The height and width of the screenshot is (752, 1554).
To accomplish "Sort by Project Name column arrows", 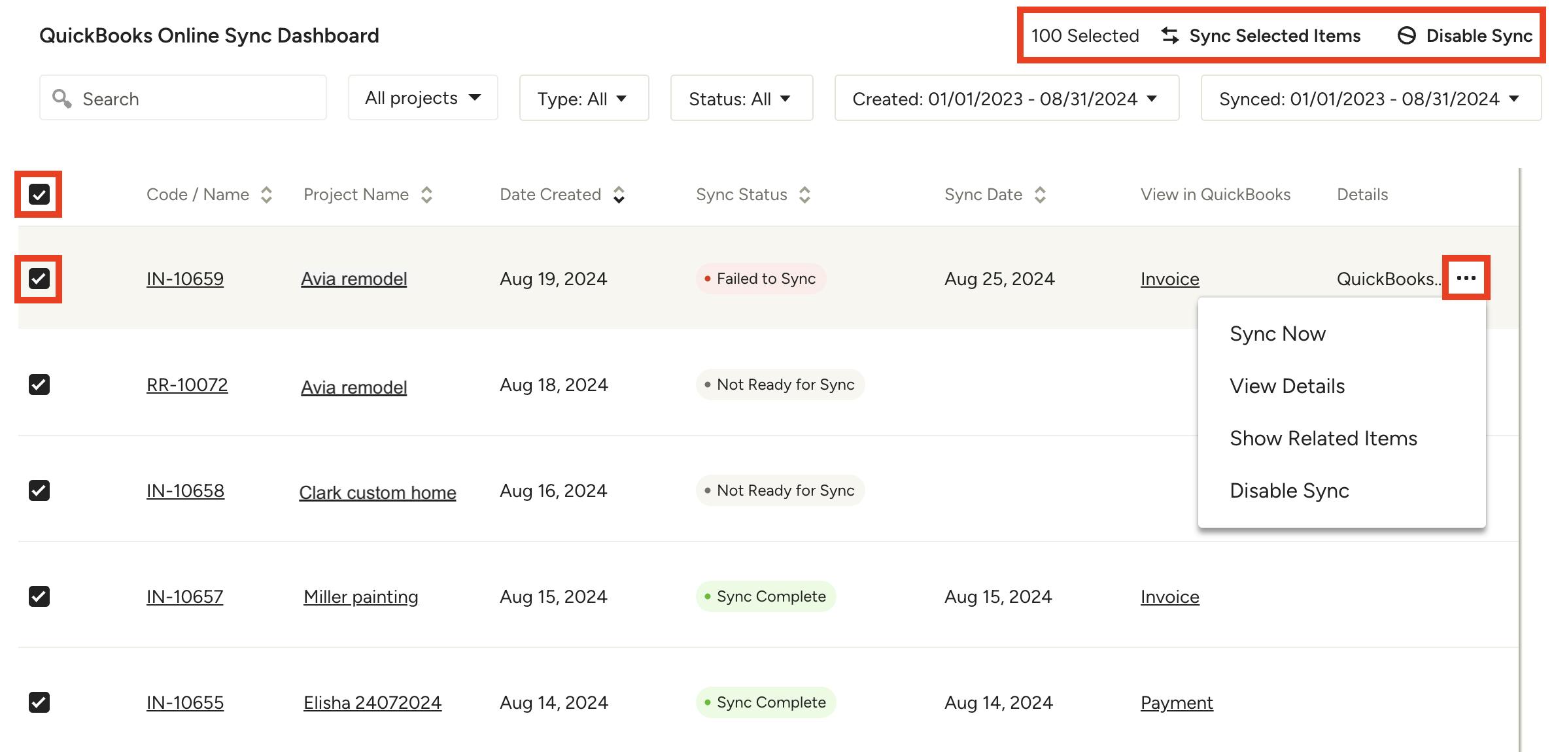I will coord(426,195).
